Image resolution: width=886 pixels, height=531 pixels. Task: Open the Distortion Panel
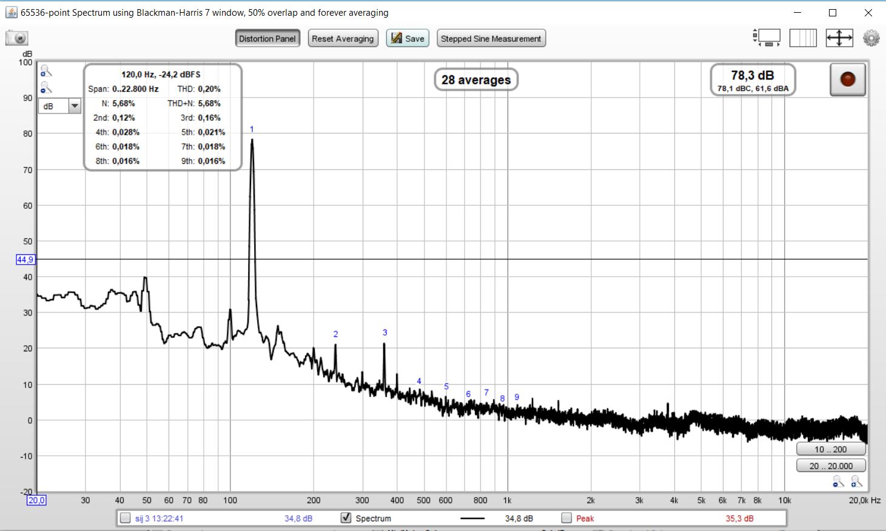tap(267, 38)
